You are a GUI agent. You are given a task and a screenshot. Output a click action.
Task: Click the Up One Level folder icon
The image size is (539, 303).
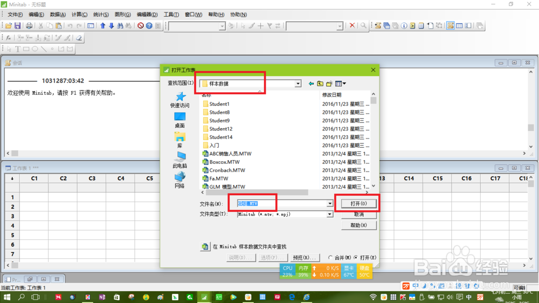[320, 84]
